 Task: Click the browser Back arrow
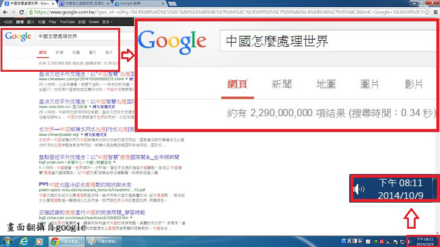point(5,12)
